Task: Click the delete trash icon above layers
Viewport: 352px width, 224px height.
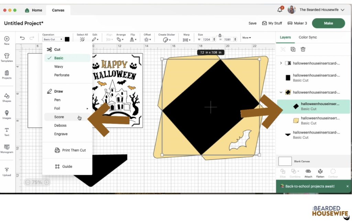Action: click(x=303, y=49)
